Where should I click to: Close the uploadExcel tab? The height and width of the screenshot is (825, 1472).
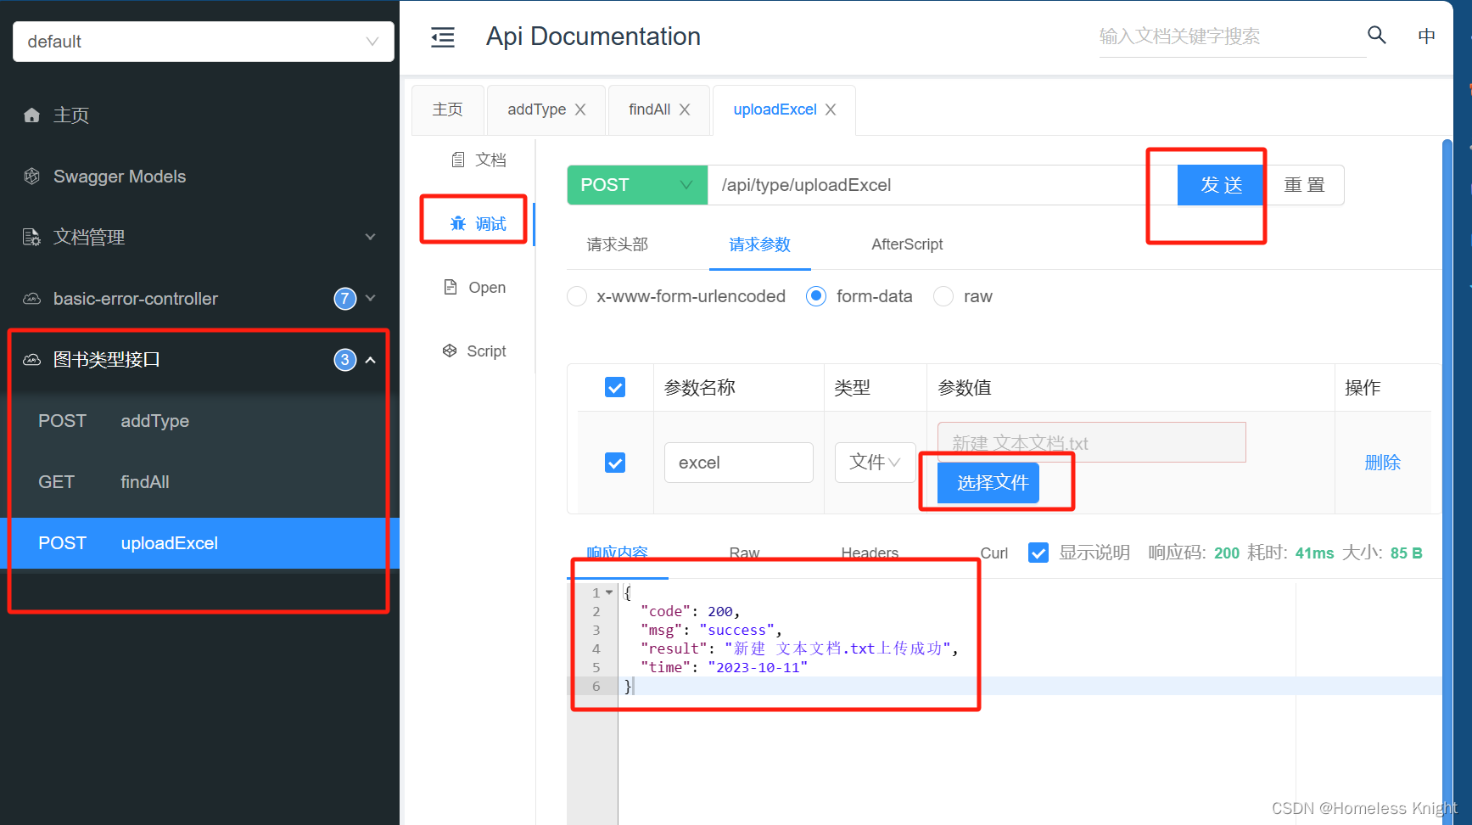(x=831, y=109)
